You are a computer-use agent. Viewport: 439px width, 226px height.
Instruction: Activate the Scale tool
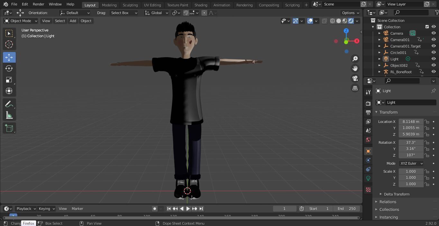tap(9, 80)
